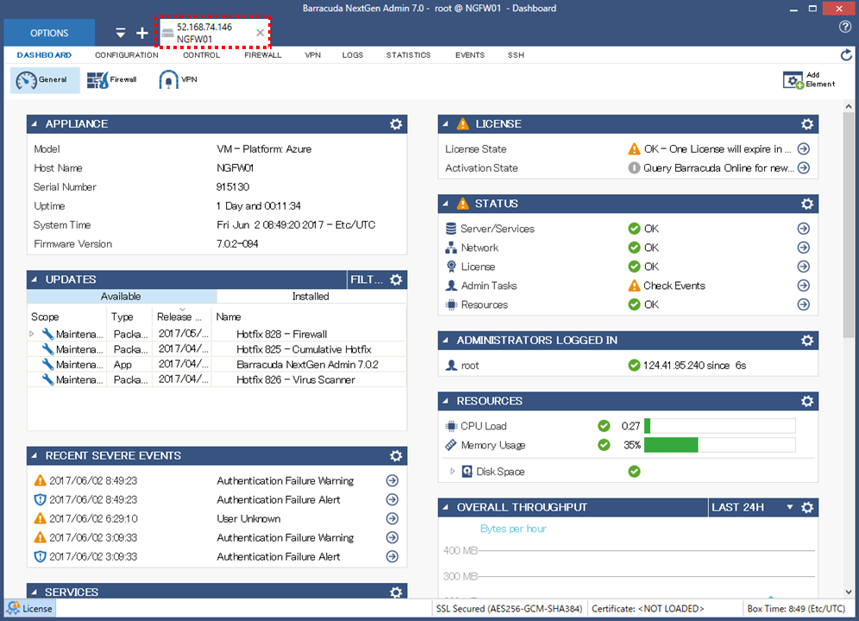The image size is (859, 621).
Task: Open Resources status arrow
Action: coord(804,304)
